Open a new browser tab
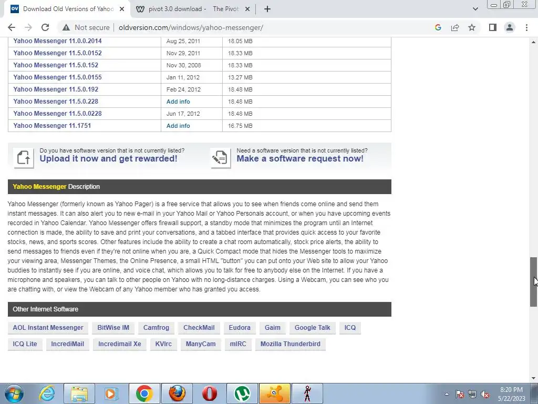The image size is (538, 404). (267, 9)
